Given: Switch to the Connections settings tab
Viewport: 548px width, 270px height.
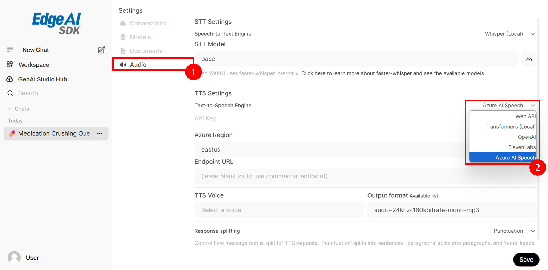Looking at the screenshot, I should (x=148, y=23).
